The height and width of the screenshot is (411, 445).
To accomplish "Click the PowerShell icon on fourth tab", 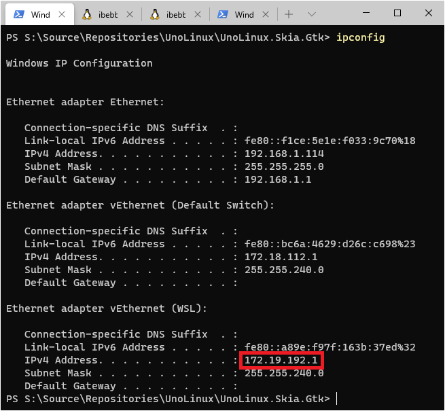I will [223, 14].
